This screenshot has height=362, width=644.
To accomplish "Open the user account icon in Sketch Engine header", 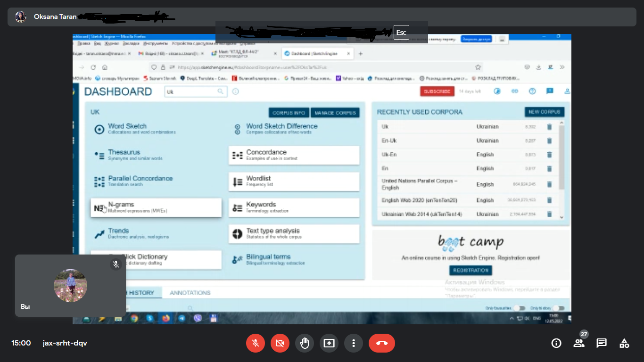I will pyautogui.click(x=567, y=91).
